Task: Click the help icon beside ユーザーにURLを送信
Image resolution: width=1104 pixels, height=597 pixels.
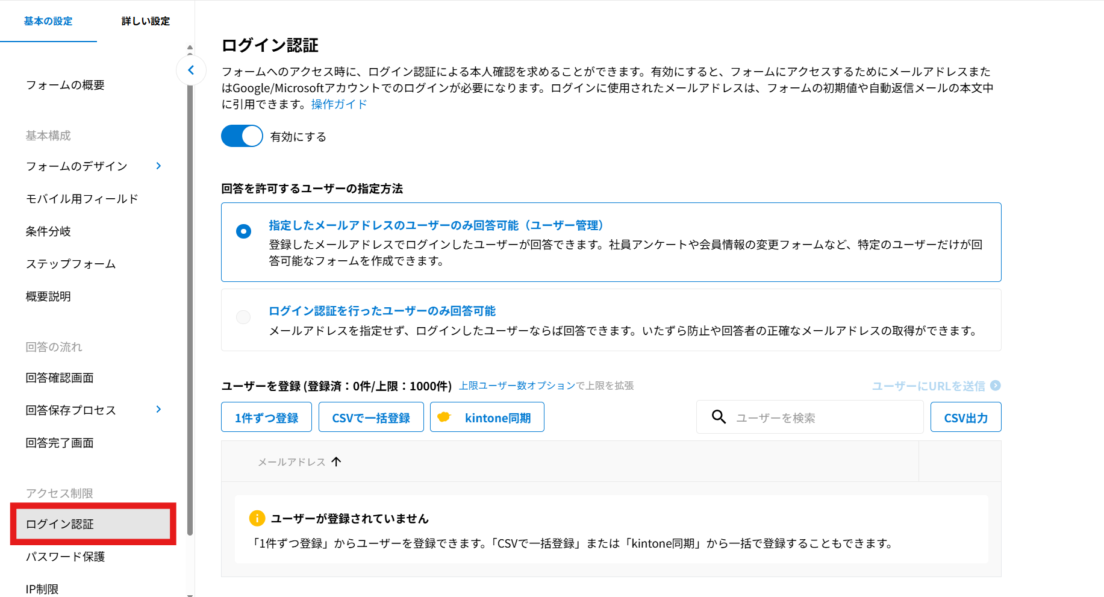Action: 996,386
